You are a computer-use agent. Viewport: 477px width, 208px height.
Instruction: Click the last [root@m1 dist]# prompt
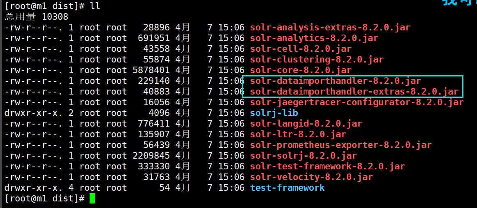(x=44, y=199)
